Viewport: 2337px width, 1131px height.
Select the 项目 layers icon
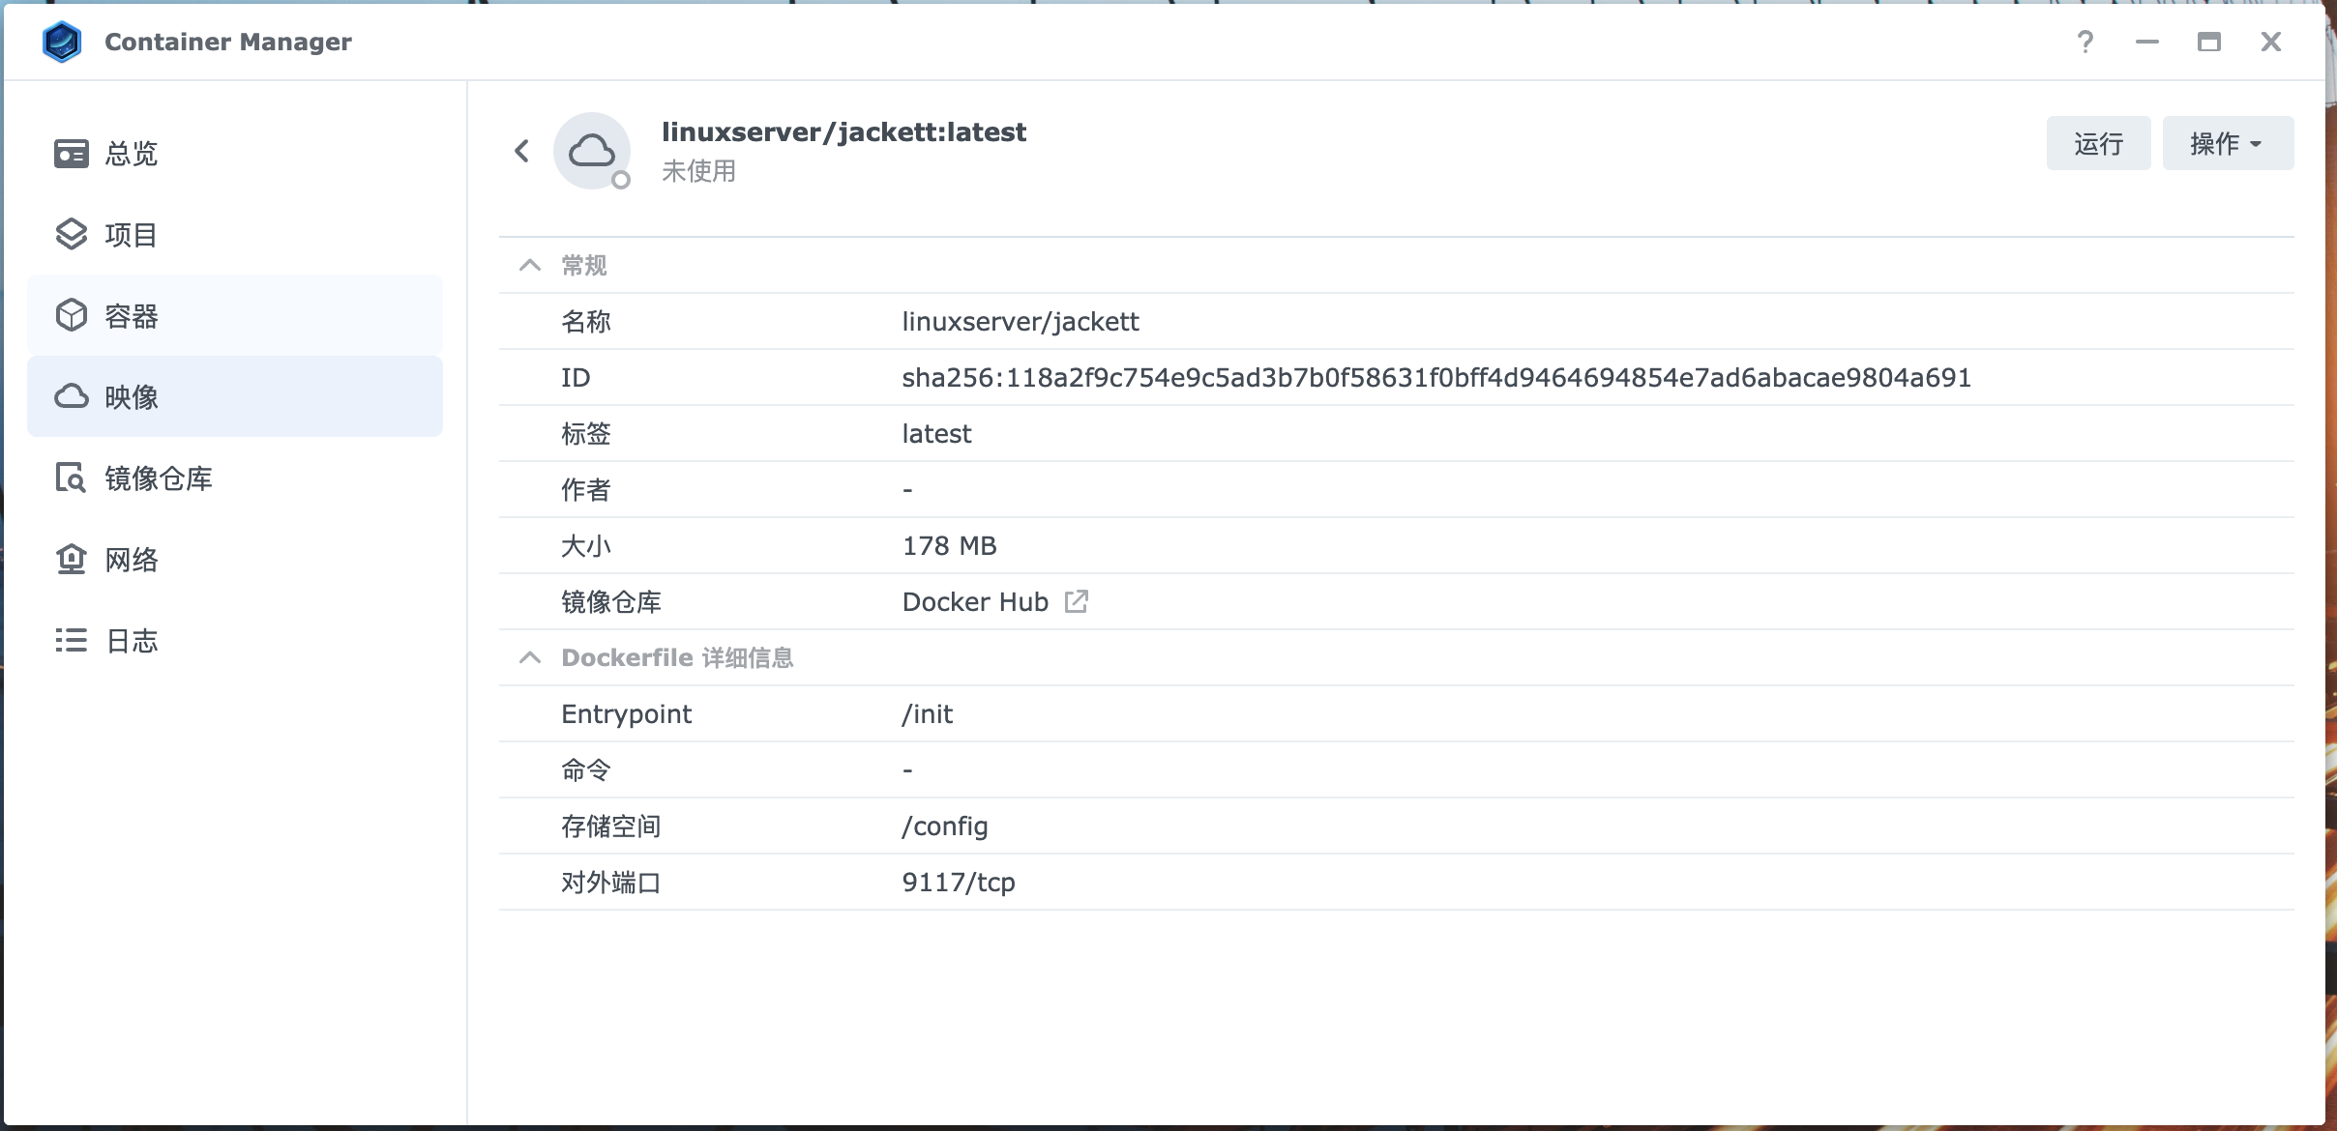(x=71, y=235)
